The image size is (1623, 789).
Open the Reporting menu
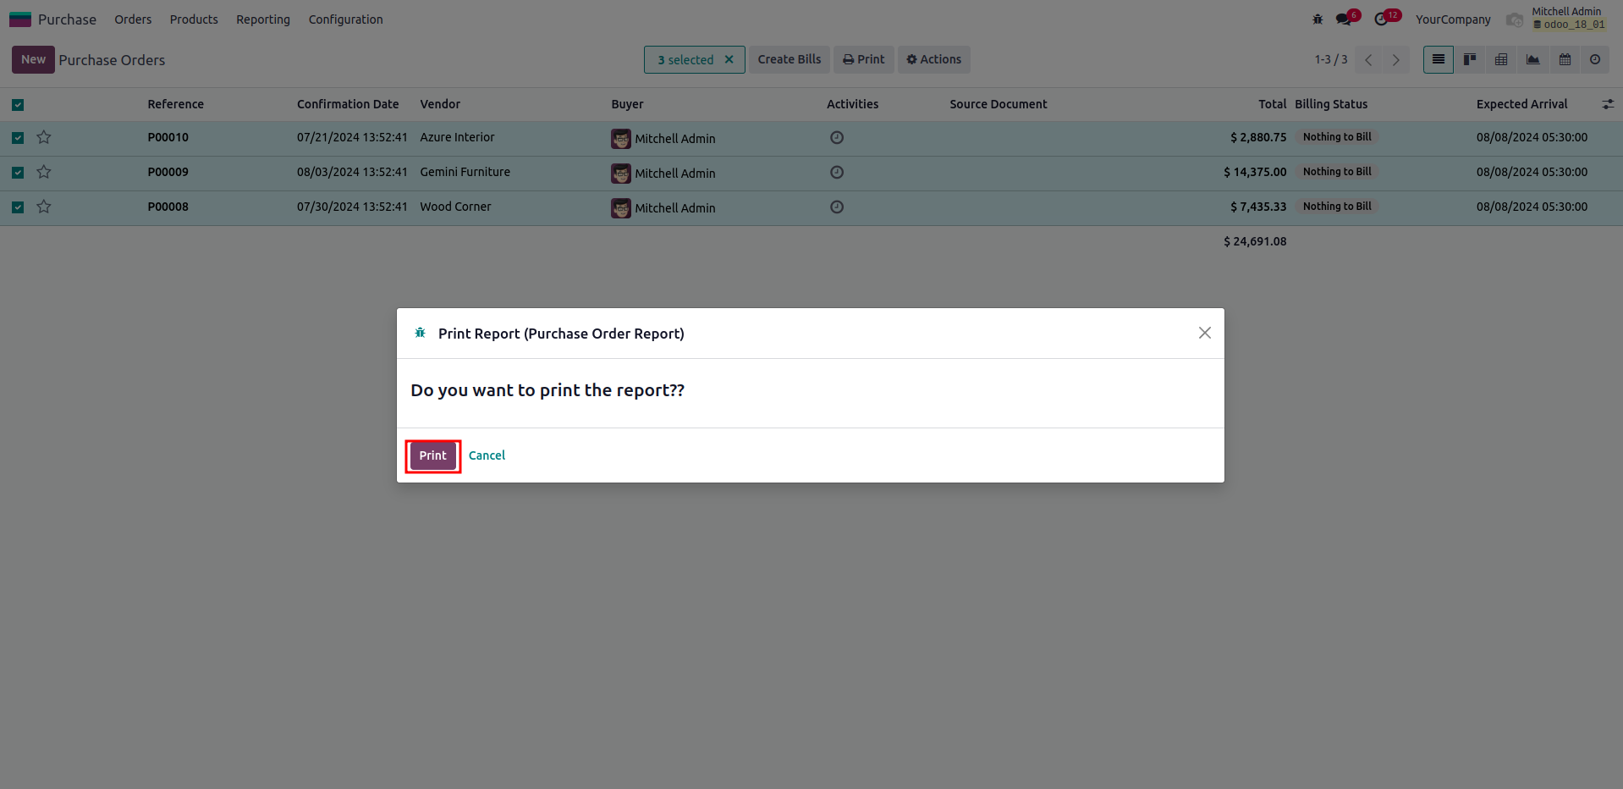coord(262,19)
